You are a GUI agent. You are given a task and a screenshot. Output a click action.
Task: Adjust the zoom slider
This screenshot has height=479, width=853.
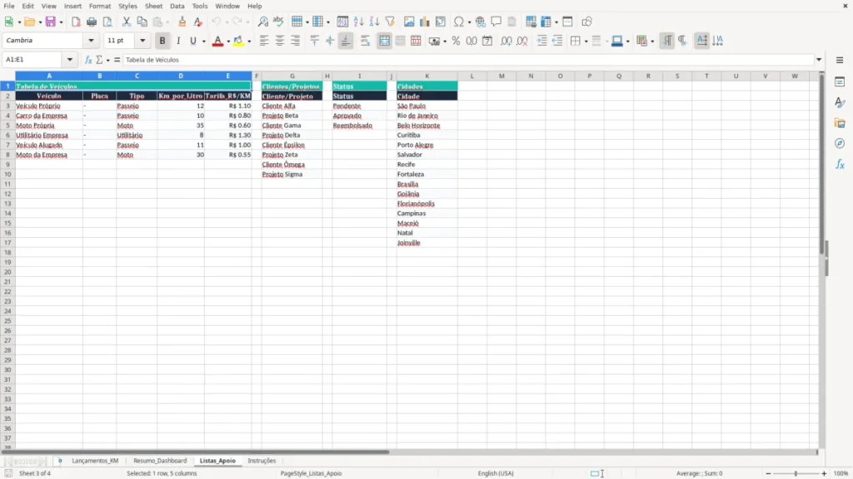click(796, 473)
